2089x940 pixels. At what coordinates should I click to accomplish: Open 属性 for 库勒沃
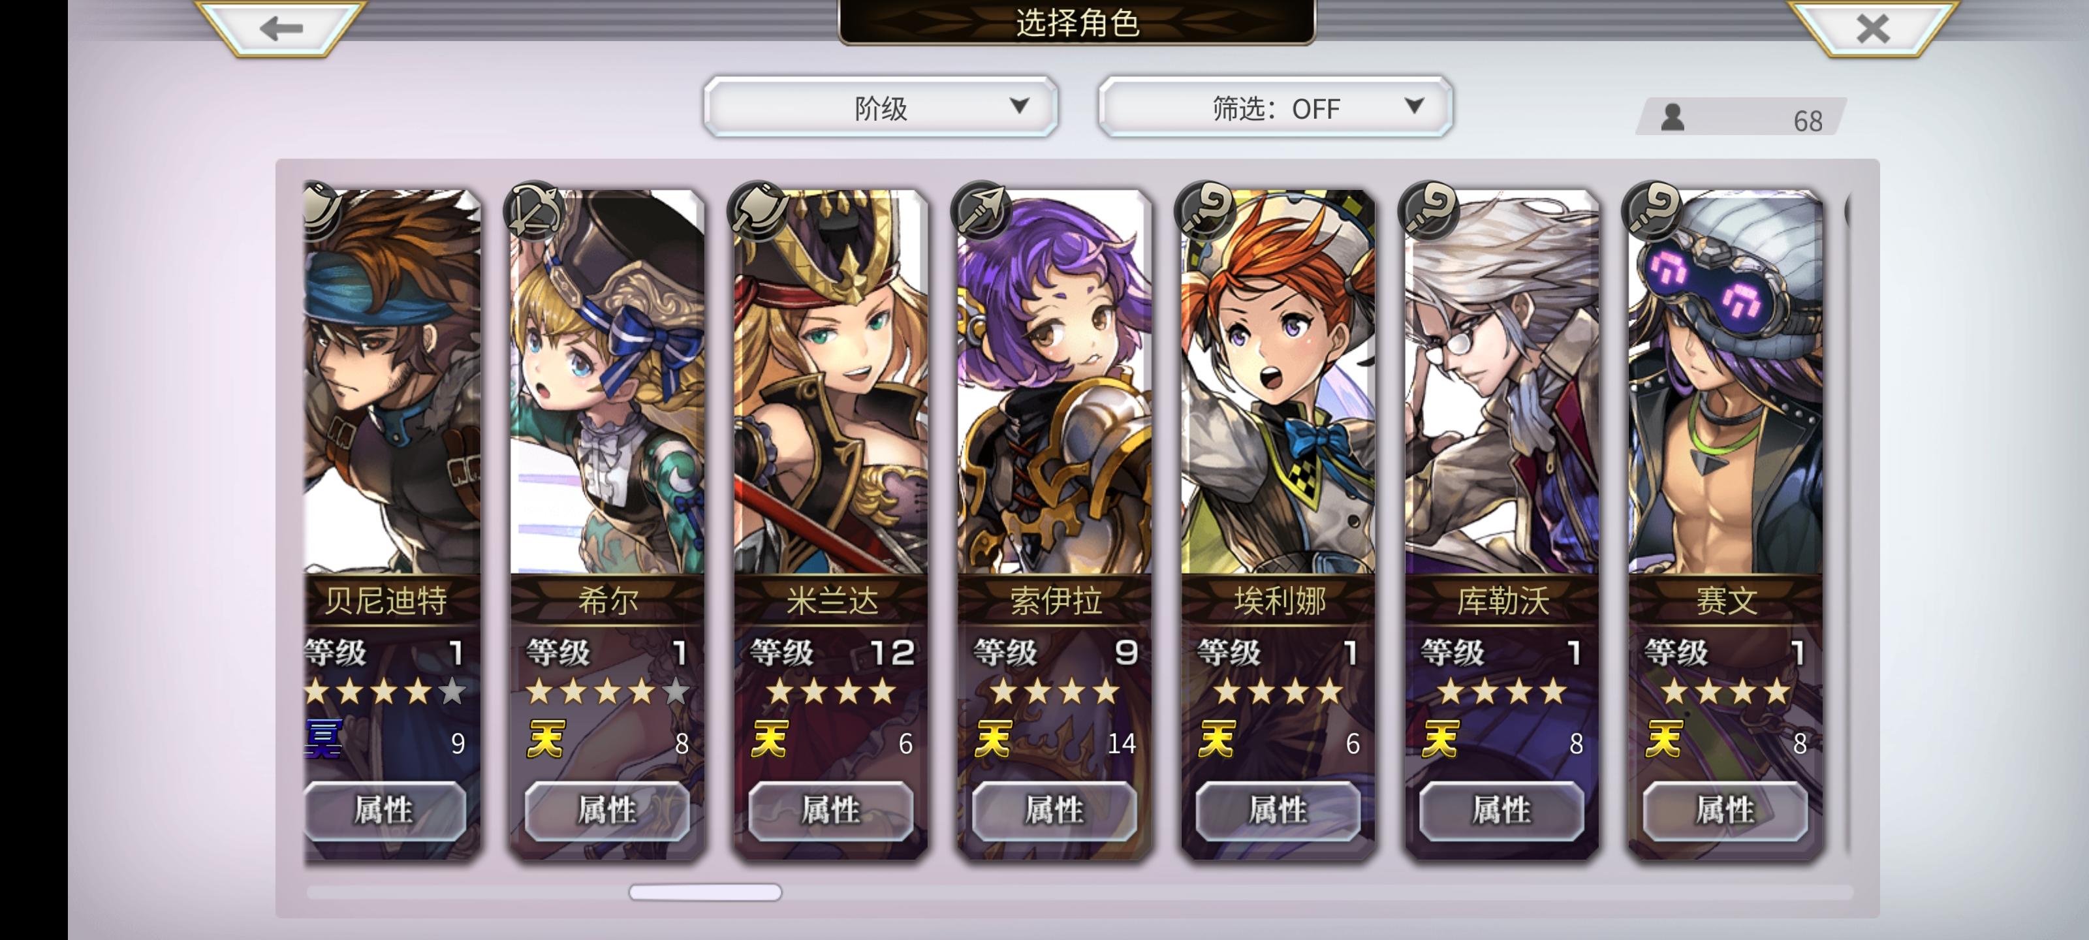point(1501,810)
